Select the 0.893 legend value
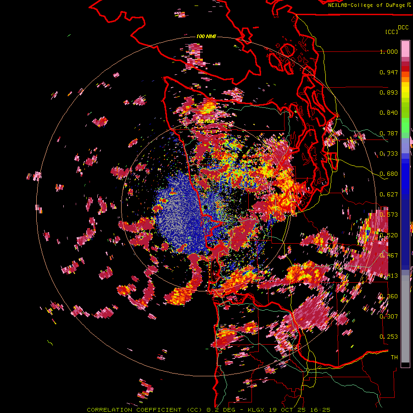 [389, 92]
